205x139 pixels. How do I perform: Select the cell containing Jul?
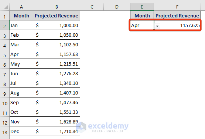tap(21, 83)
